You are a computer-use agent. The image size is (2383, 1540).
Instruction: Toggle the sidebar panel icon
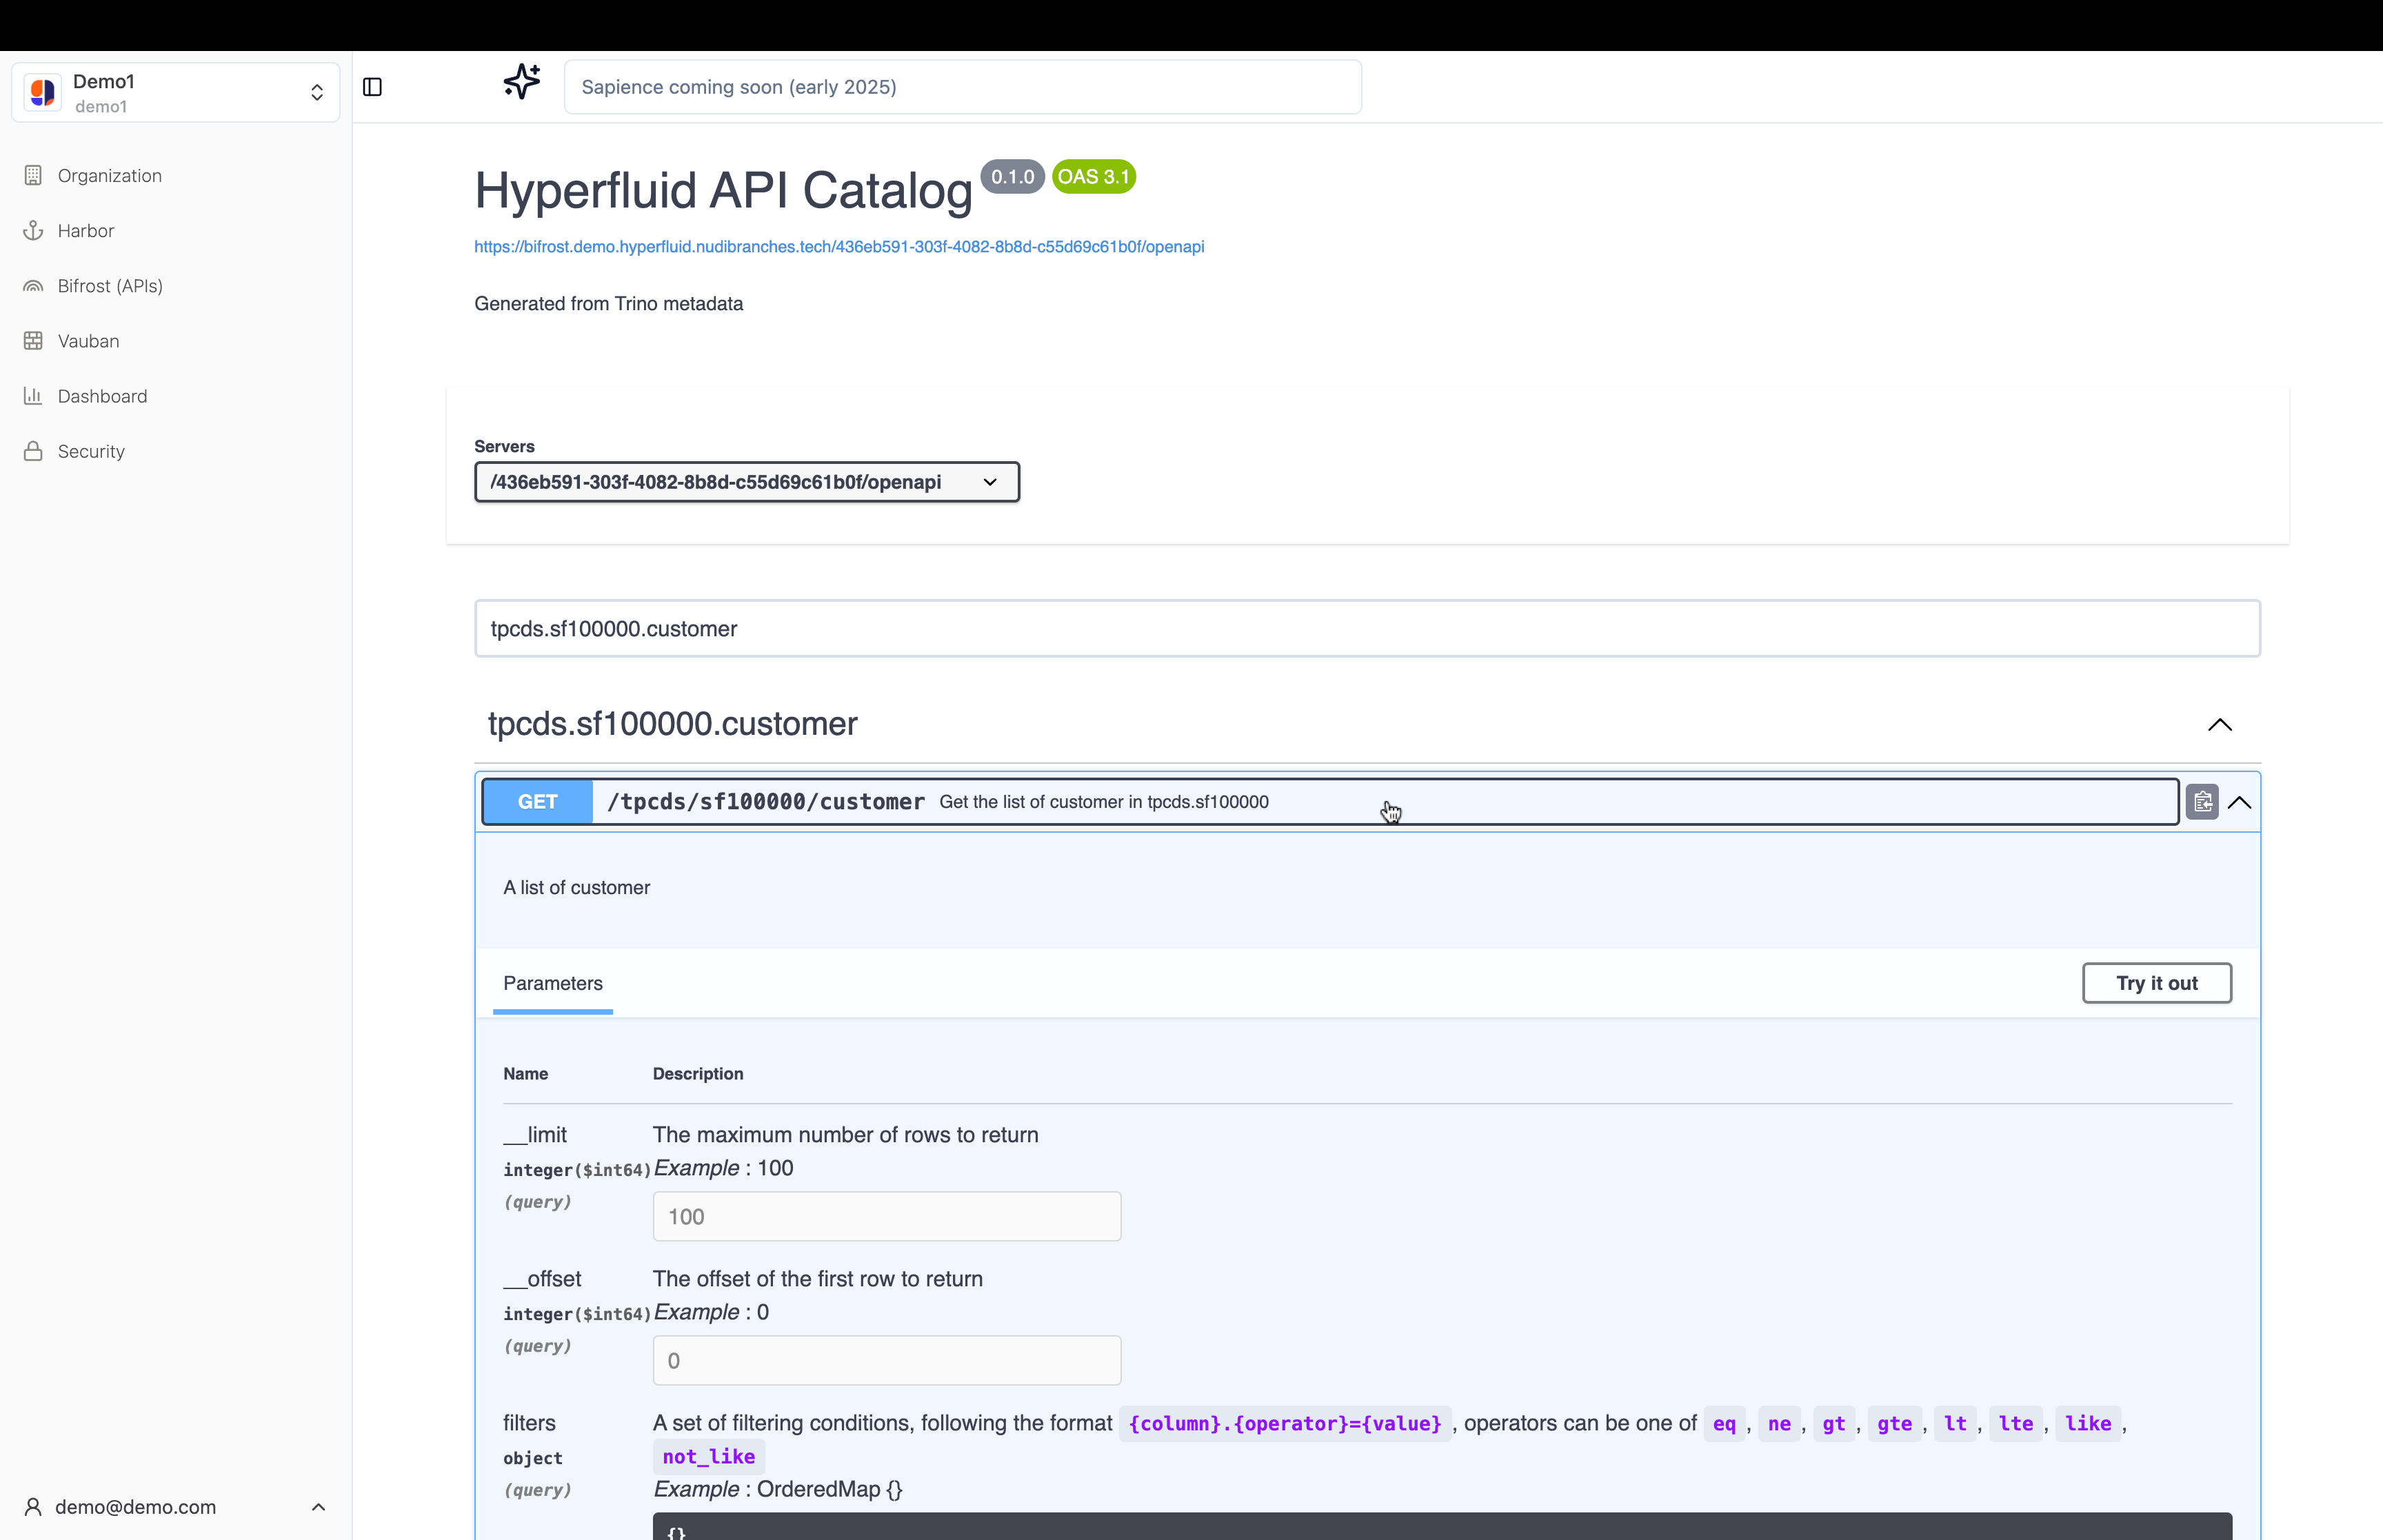point(372,87)
